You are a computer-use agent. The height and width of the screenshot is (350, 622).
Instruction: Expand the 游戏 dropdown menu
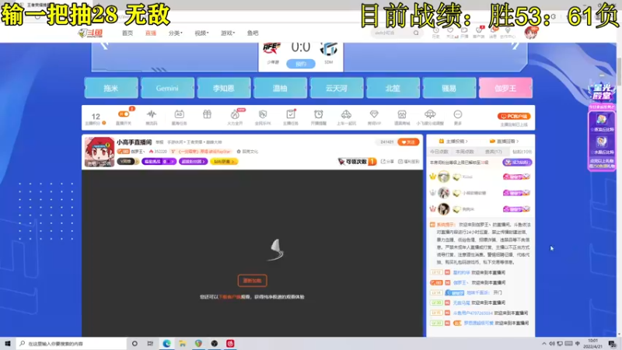click(228, 33)
